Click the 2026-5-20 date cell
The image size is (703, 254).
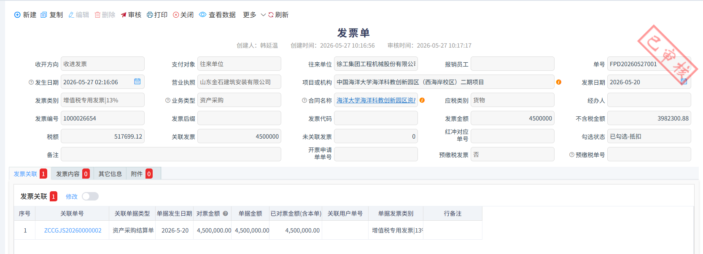pyautogui.click(x=175, y=230)
